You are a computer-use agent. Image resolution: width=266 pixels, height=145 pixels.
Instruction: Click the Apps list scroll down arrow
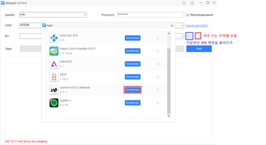(x=169, y=116)
